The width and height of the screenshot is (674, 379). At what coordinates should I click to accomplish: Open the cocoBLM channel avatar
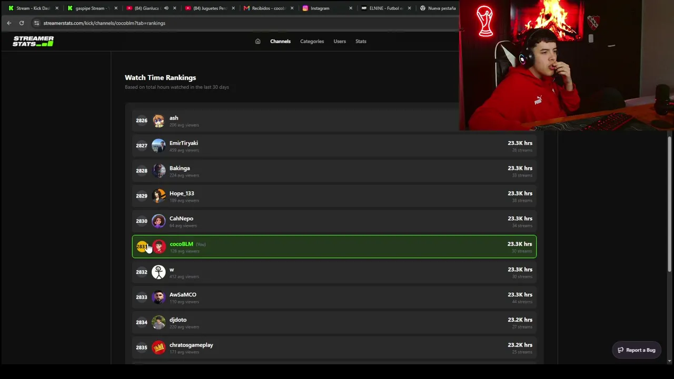(x=158, y=246)
